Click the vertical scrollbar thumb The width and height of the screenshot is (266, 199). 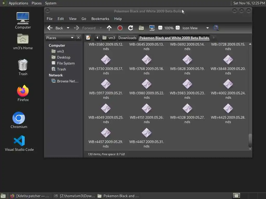tap(250, 140)
